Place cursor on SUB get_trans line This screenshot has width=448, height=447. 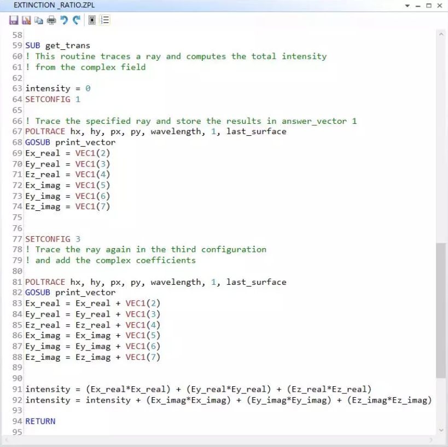click(x=57, y=45)
